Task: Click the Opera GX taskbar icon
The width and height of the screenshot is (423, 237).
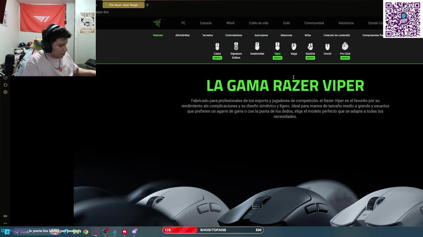Action: tap(96, 232)
